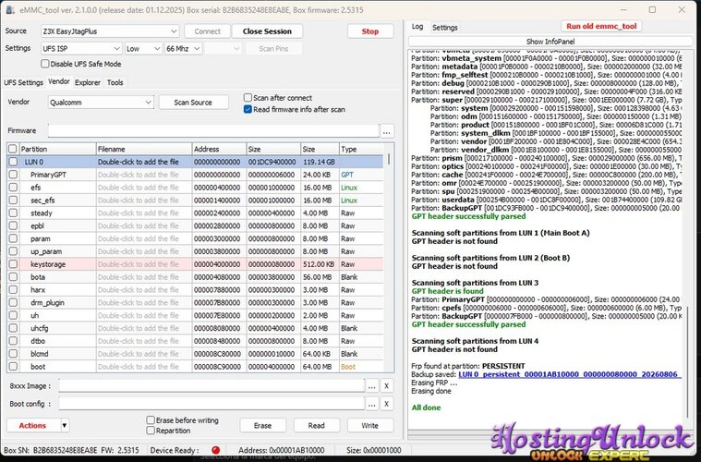The height and width of the screenshot is (462, 701).
Task: Open the UFS ISP settings dropdown
Action: (x=81, y=48)
